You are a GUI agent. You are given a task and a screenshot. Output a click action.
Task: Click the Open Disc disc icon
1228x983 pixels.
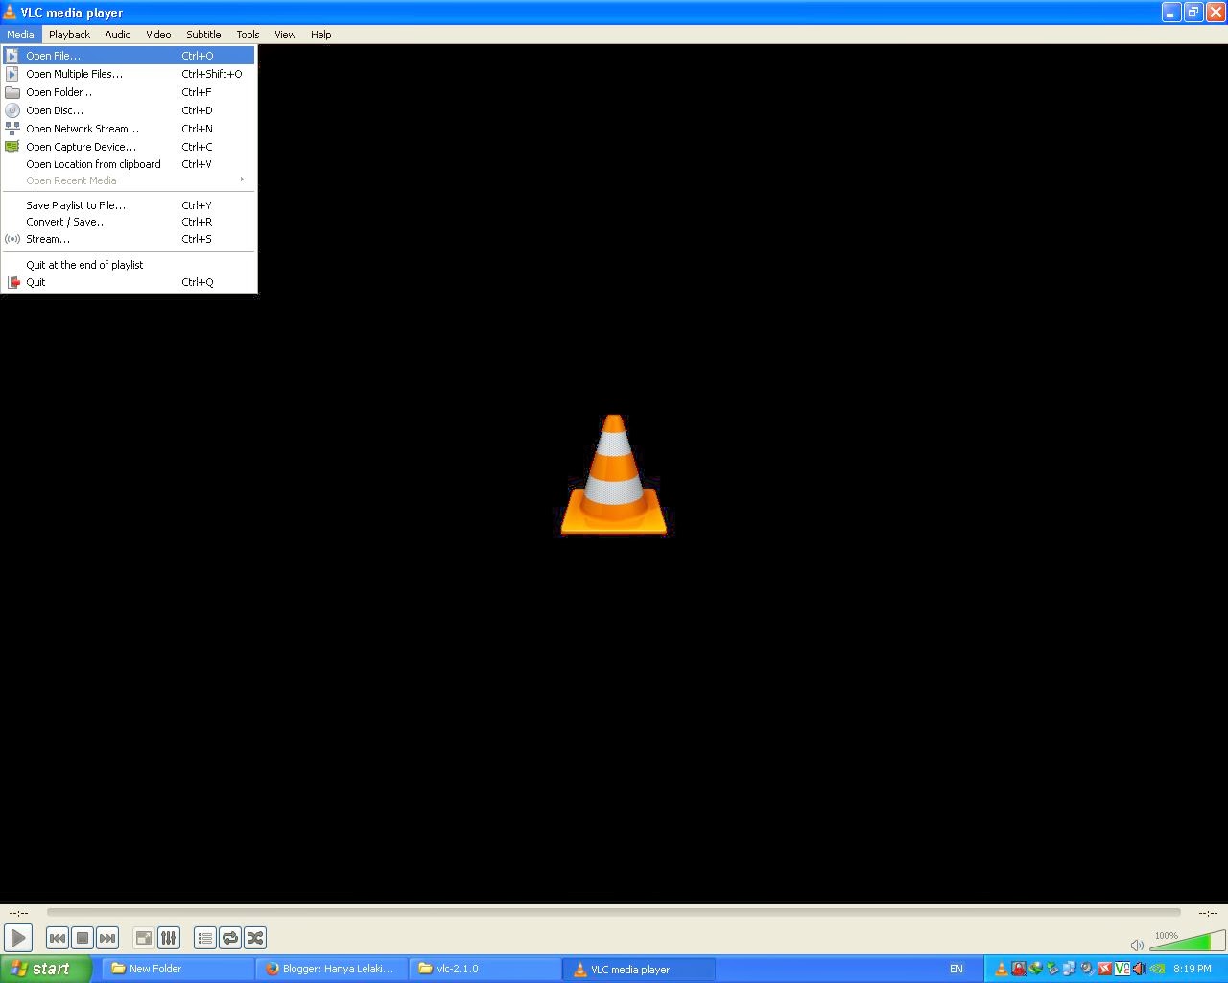click(12, 110)
